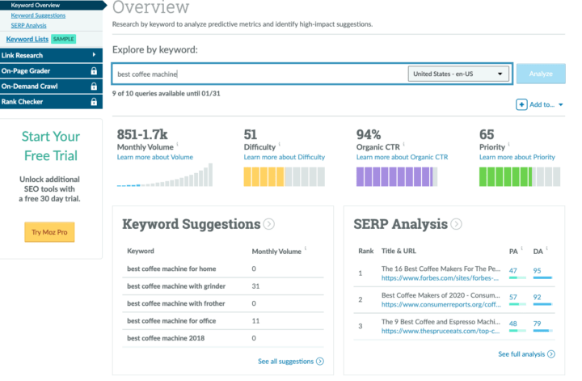Screen dimensions: 582x381
Task: Select On-Page Grader menu item
Action: pyautogui.click(x=51, y=71)
